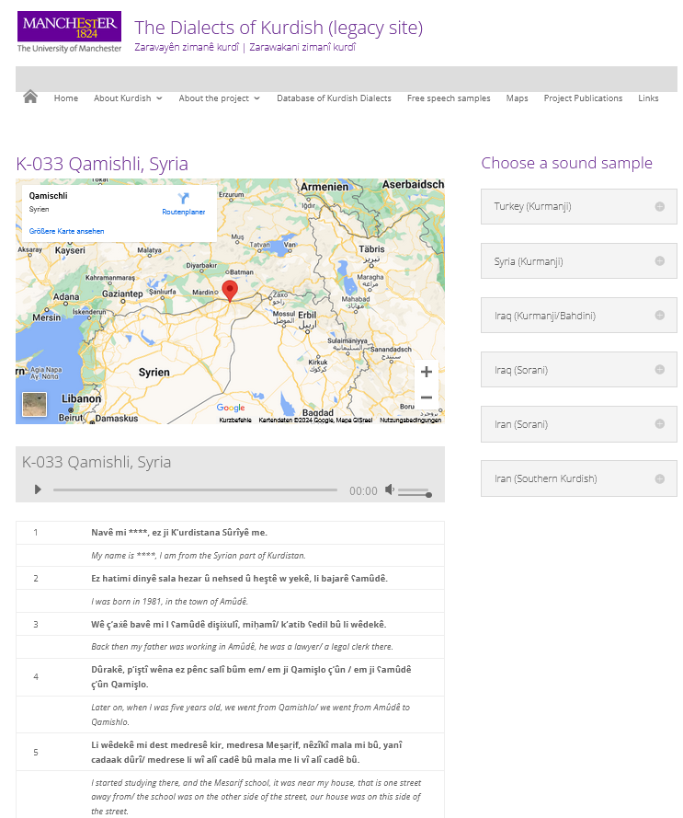The image size is (683, 818).
Task: Expand Iraq (Sorani) plus icon
Action: (659, 369)
